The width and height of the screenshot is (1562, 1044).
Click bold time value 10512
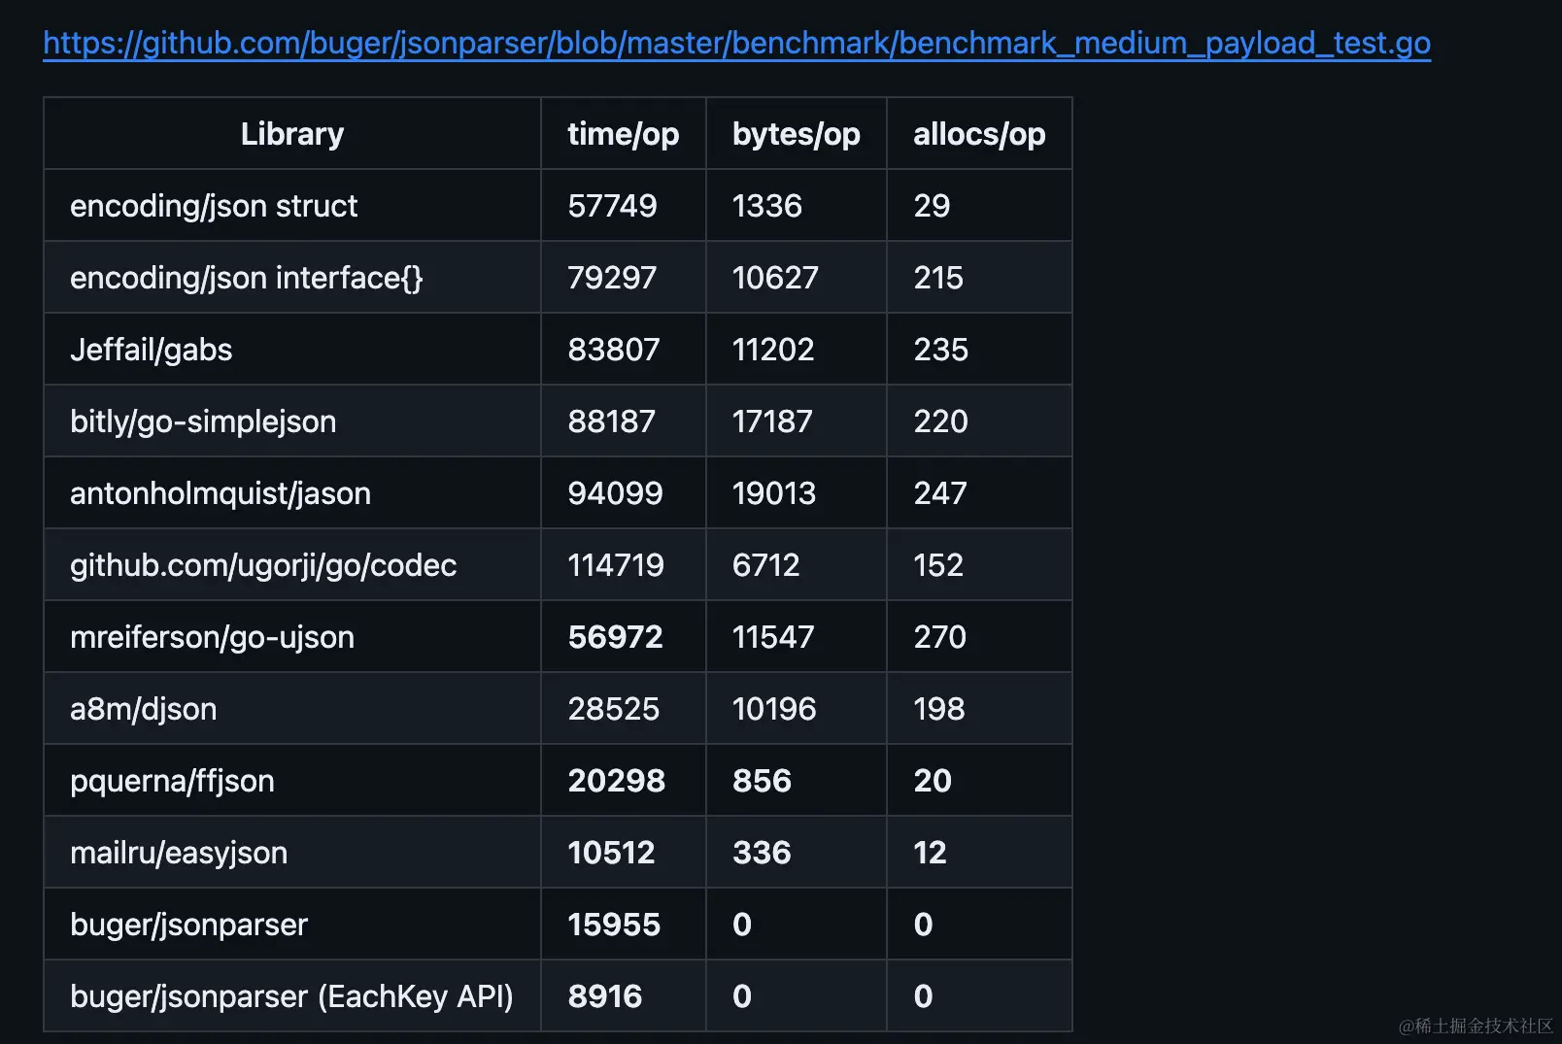(x=611, y=853)
